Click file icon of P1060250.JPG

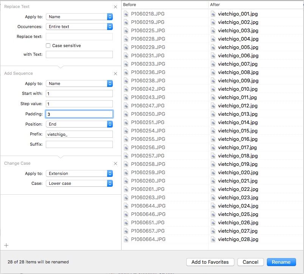tap(126, 114)
